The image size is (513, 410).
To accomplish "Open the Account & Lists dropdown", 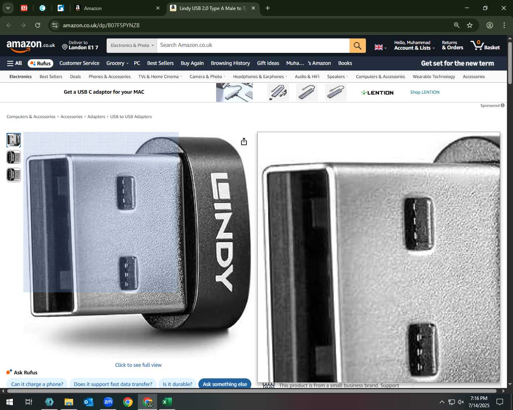I will coord(414,45).
